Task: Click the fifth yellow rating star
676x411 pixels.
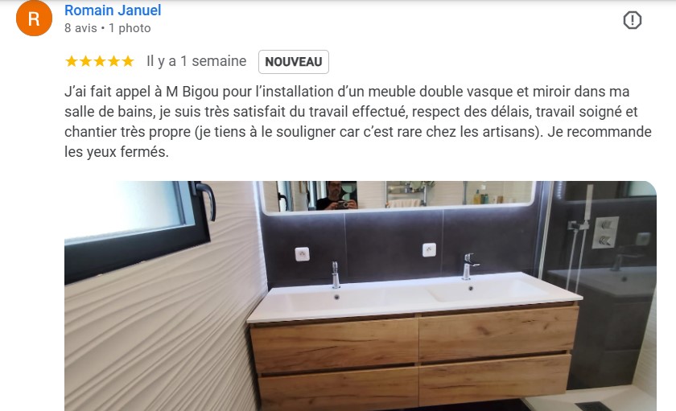Action: point(128,61)
